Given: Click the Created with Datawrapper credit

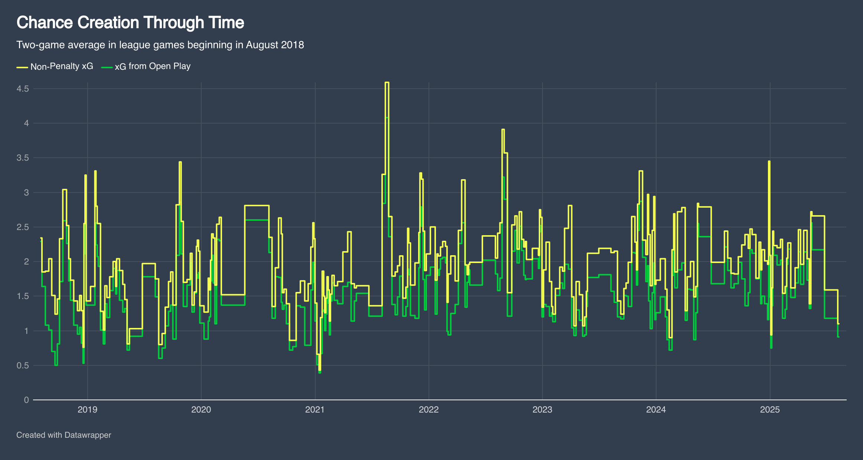Looking at the screenshot, I should [63, 435].
